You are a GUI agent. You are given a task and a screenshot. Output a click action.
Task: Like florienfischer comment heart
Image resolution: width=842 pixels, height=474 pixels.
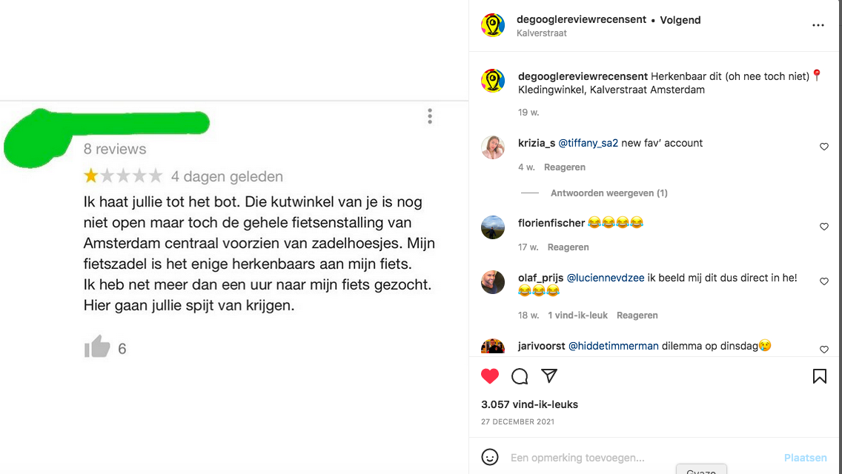point(823,227)
